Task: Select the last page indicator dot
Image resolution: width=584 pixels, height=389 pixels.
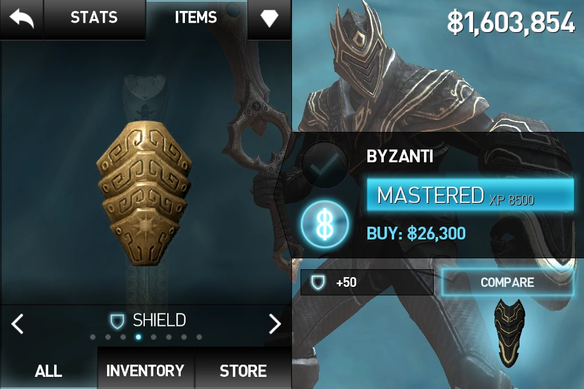Action: 200,337
